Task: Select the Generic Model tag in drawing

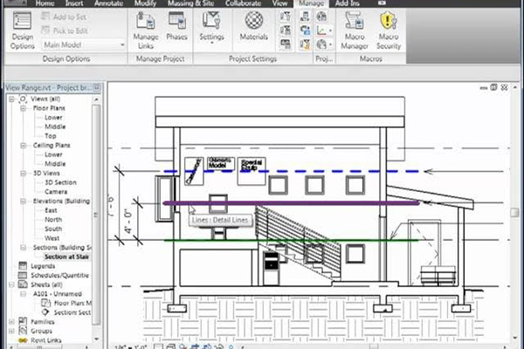Action: 221,163
